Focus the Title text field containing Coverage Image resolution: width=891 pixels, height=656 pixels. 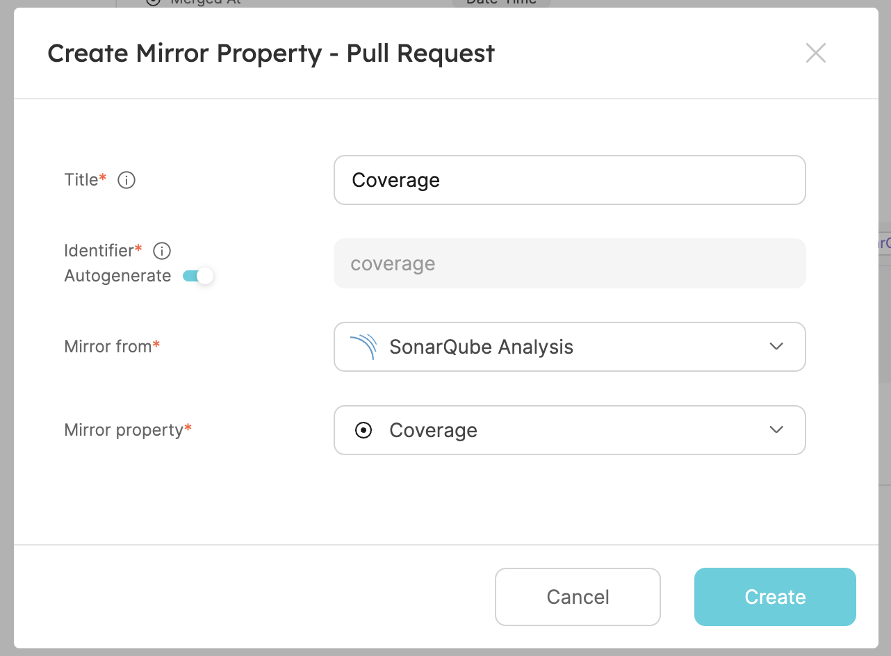click(569, 180)
